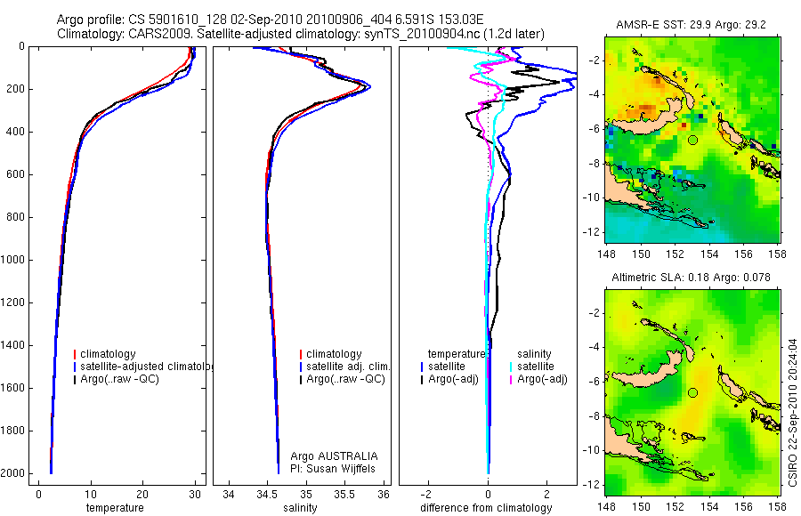Click 'satellite adj. clim.' legend label in salinity plot

click(348, 367)
